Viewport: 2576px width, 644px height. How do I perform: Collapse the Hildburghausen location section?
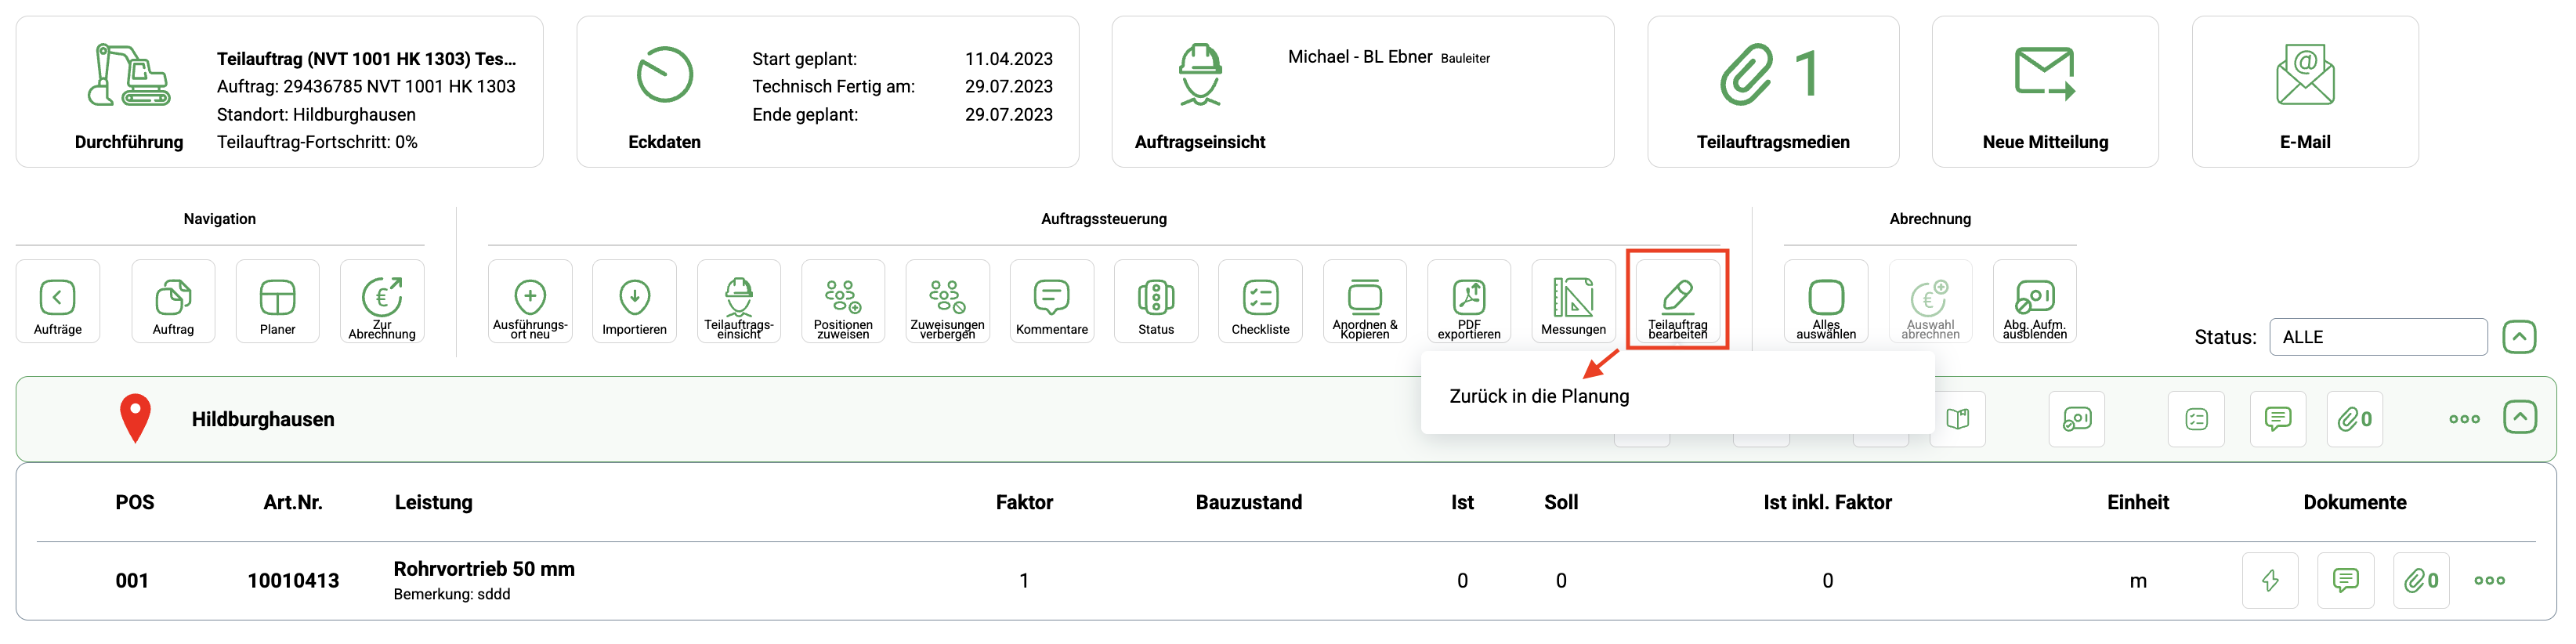tap(2519, 417)
